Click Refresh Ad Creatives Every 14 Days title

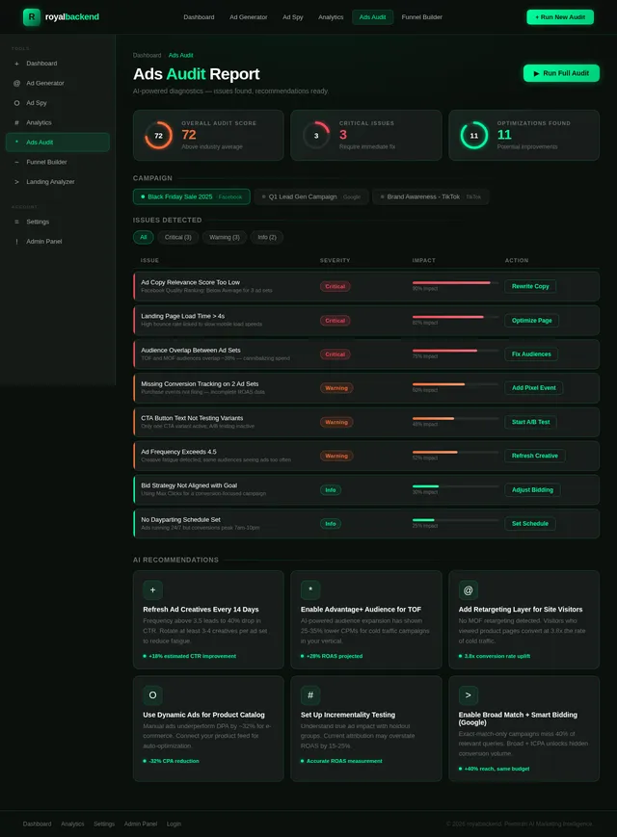(x=201, y=610)
